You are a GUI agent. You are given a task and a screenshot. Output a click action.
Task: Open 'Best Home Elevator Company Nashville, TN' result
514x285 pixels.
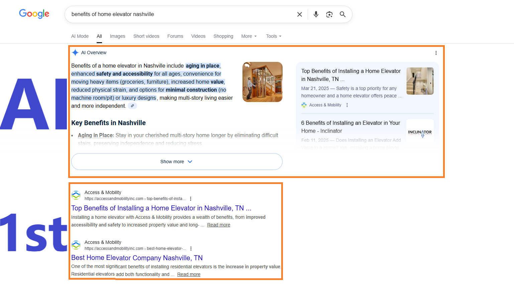[137, 258]
